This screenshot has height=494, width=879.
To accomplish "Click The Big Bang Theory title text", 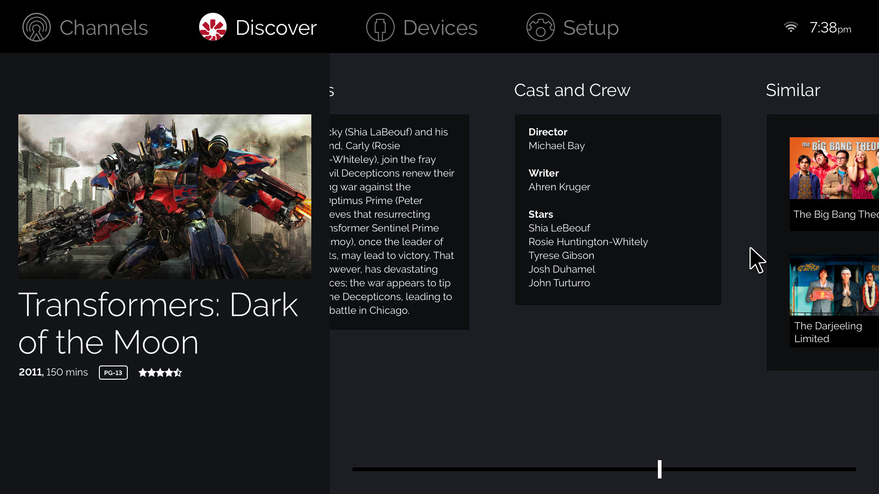I will pyautogui.click(x=836, y=215).
